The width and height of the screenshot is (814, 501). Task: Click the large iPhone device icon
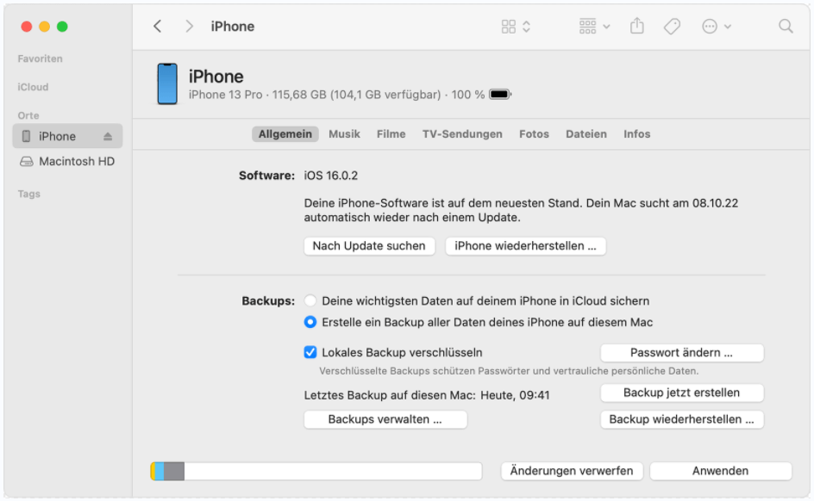tap(166, 84)
